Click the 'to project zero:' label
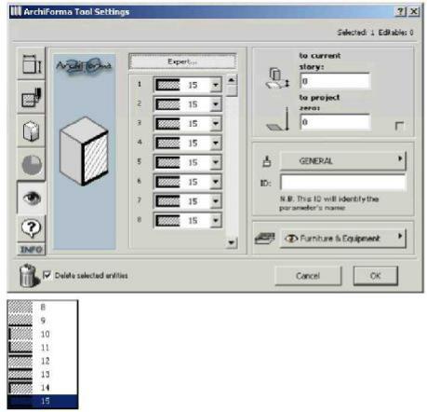The height and width of the screenshot is (412, 427). point(319,103)
